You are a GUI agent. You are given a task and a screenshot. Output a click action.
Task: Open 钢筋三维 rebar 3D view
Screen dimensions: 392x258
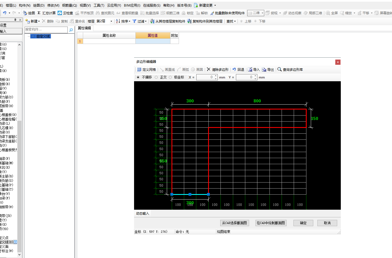pos(170,13)
